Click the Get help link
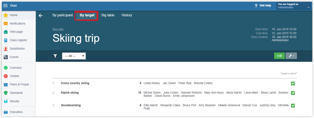Image resolution: width=314 pixels, height=118 pixels. [x=263, y=6]
